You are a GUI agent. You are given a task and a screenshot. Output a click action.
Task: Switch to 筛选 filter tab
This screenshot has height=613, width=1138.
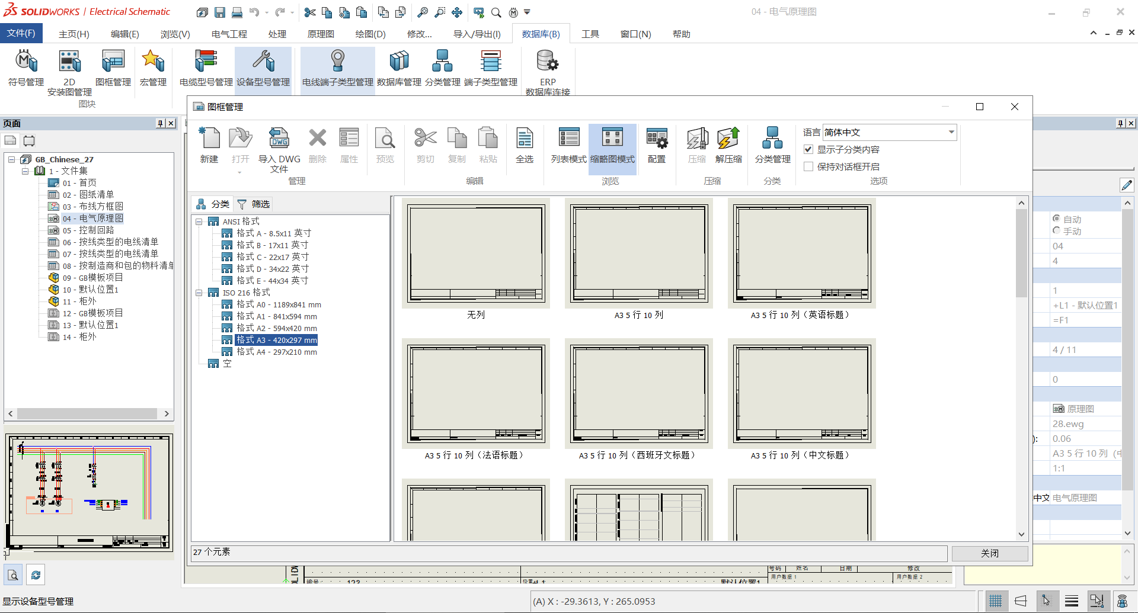(254, 204)
